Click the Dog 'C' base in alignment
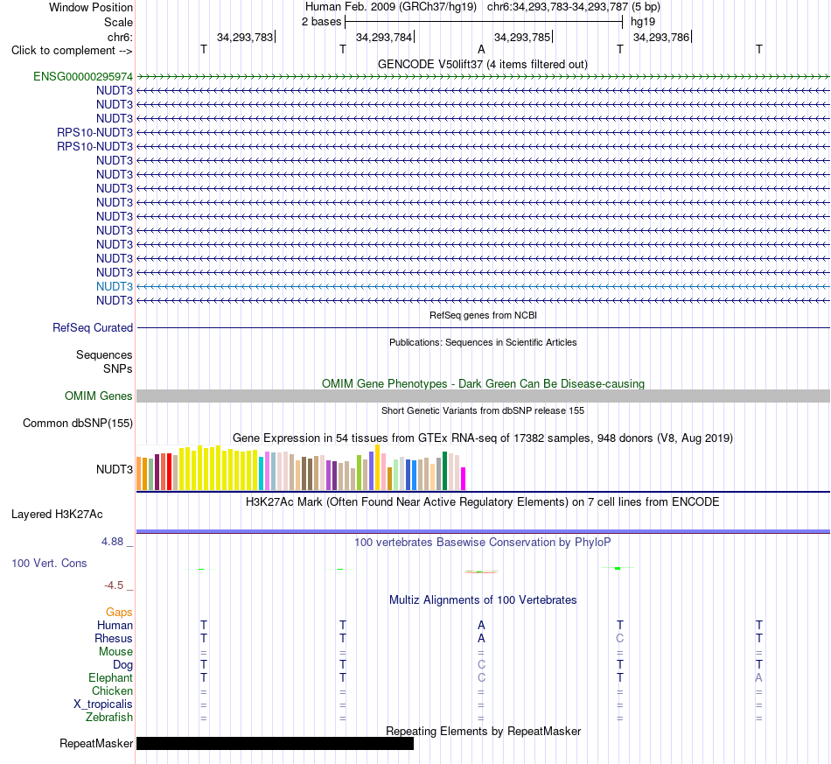The height and width of the screenshot is (764, 831). (481, 664)
